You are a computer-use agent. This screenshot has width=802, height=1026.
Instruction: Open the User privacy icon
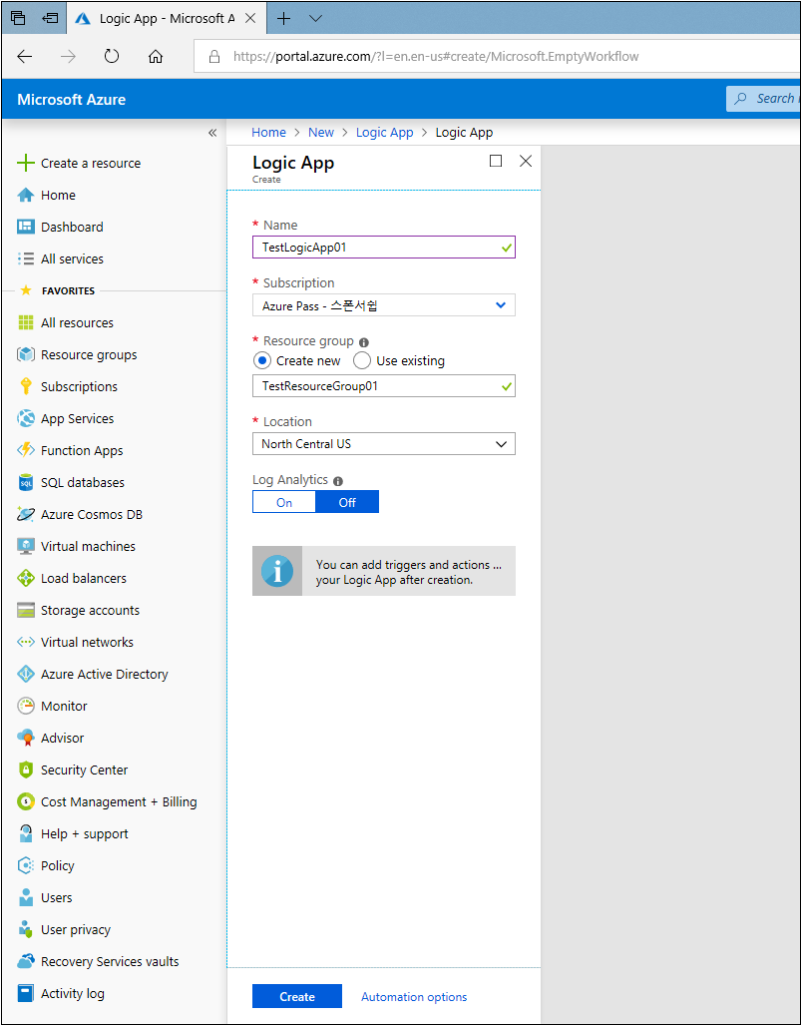tap(26, 930)
